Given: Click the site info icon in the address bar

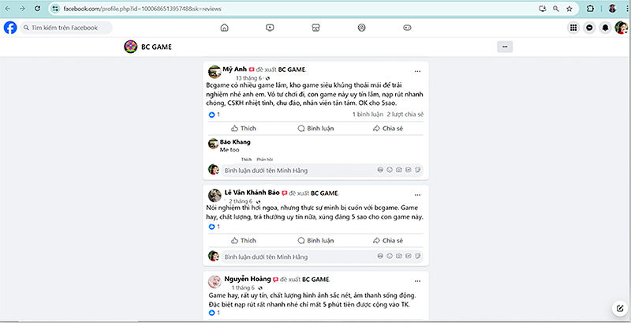Looking at the screenshot, I should 55,9.
